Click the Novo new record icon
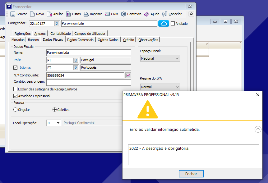Image resolution: width=268 pixels, height=183 pixels. point(32,14)
